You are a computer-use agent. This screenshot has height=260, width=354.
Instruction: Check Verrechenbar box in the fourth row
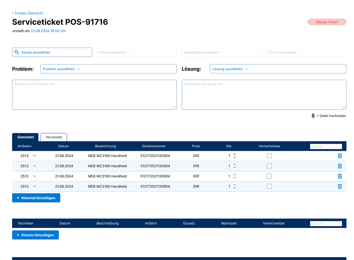click(269, 186)
